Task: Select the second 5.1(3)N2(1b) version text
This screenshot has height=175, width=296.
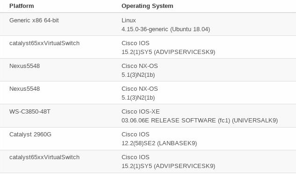Action: pos(138,98)
